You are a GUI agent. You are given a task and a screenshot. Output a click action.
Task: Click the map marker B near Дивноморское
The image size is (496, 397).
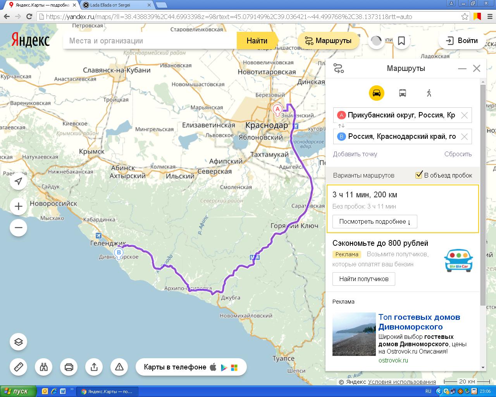point(119,253)
